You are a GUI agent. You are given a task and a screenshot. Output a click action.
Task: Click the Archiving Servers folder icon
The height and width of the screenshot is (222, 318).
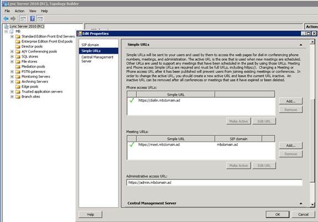18,82
